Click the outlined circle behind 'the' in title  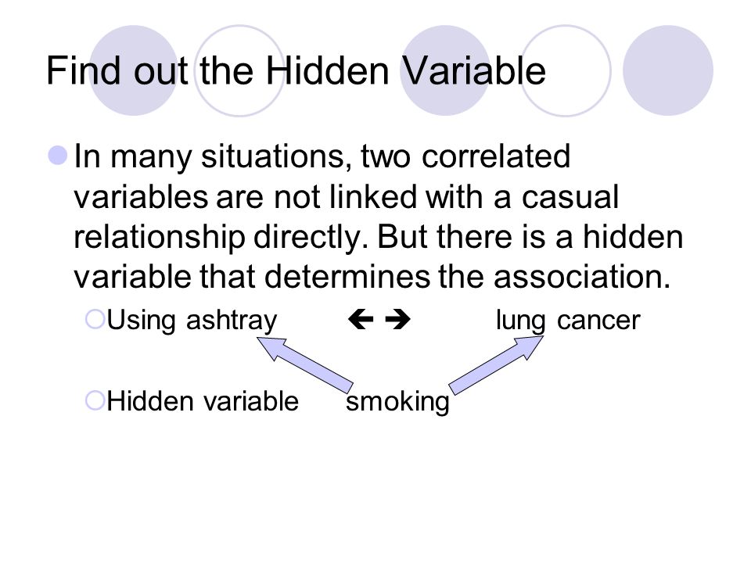tap(239, 70)
